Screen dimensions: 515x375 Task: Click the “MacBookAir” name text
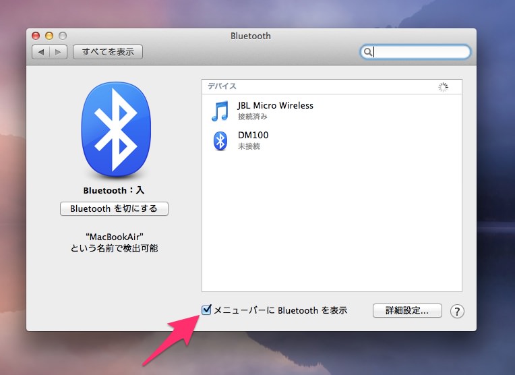pyautogui.click(x=115, y=237)
